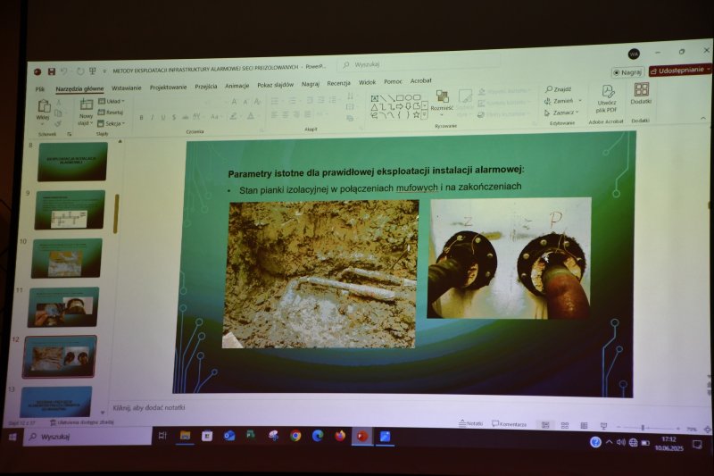The height and width of the screenshot is (476, 714).
Task: Select the oval shape
Action: (x=408, y=97)
